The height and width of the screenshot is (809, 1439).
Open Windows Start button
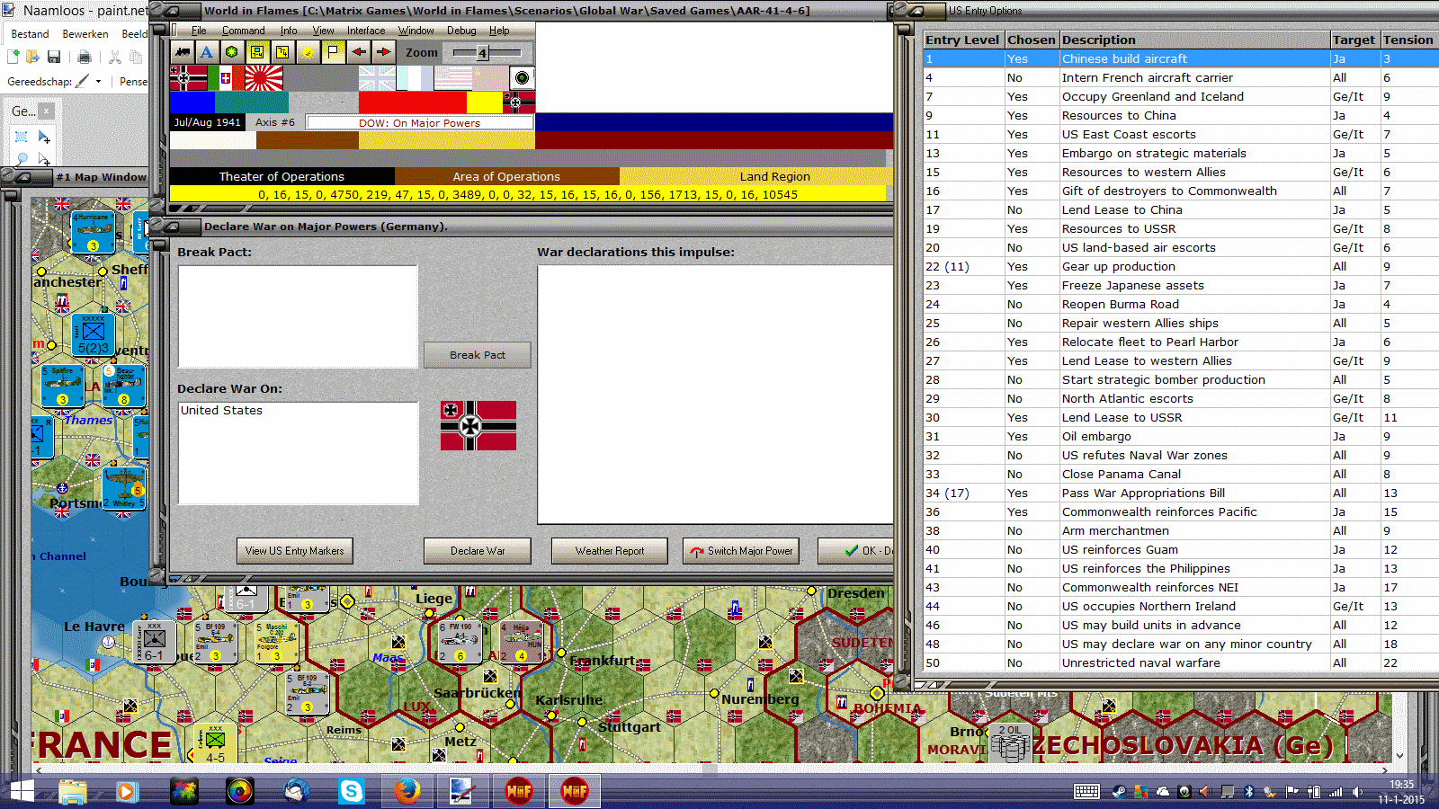coord(22,791)
